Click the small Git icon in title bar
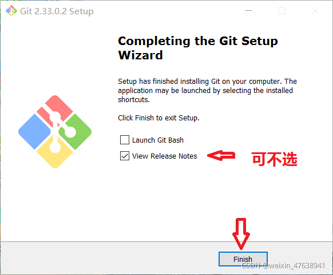333x275 pixels. (x=11, y=11)
